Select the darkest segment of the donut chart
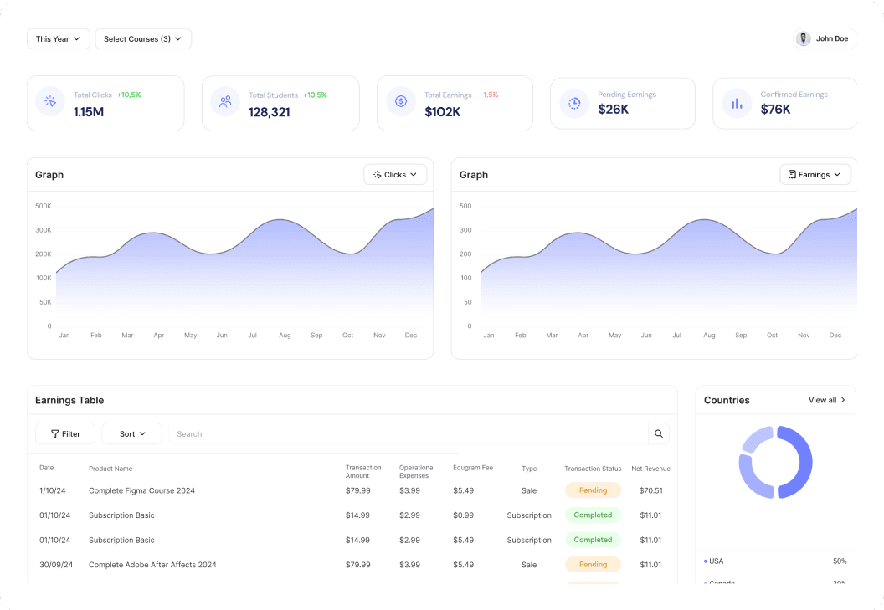 coord(799,462)
